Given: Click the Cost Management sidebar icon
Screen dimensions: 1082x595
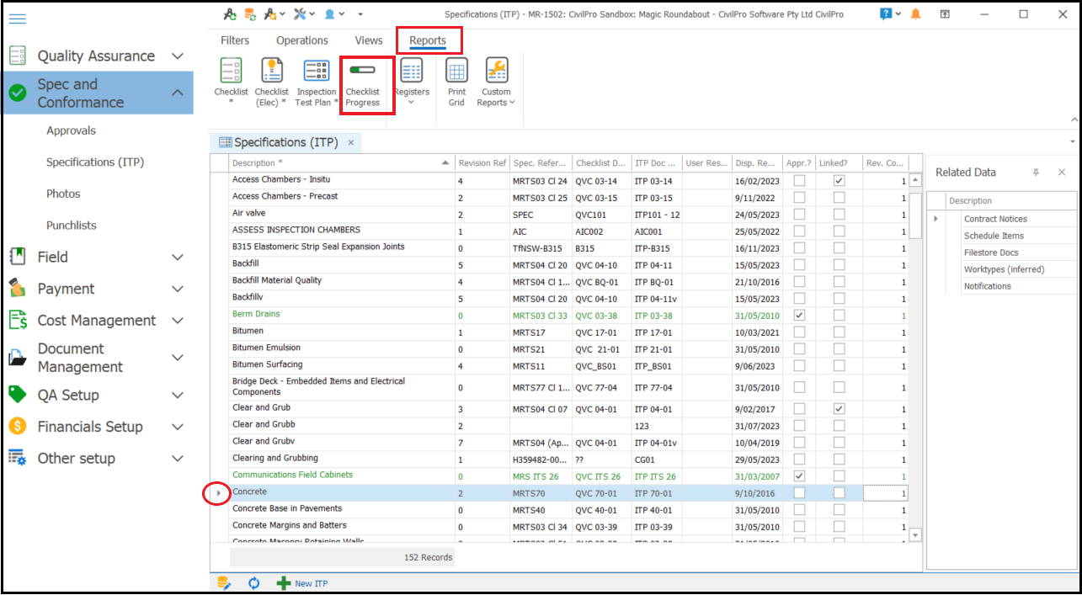Looking at the screenshot, I should (18, 321).
